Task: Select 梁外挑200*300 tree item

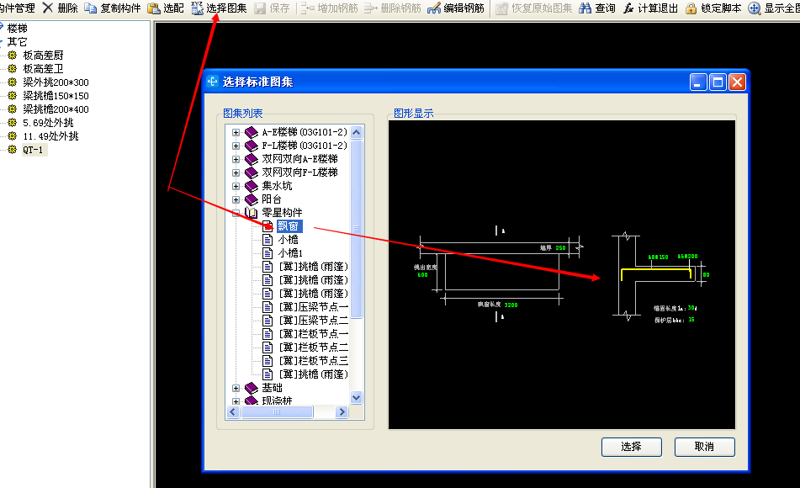Action: (56, 82)
